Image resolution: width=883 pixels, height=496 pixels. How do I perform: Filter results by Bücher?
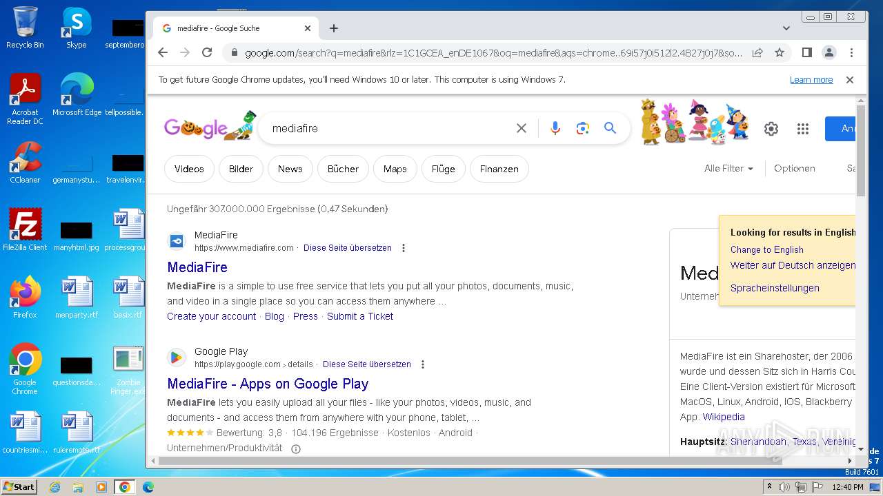(x=343, y=169)
